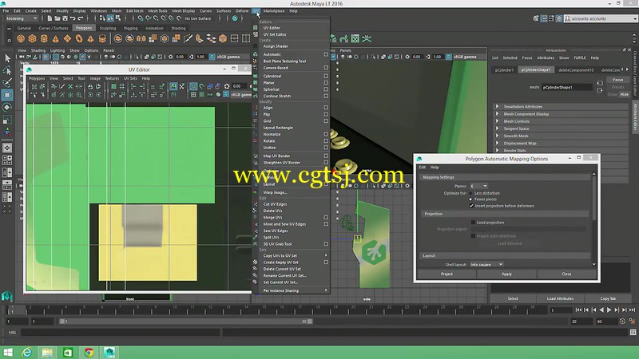639x359 pixels.
Task: Open the Mesh Tools menu
Action: [x=157, y=11]
